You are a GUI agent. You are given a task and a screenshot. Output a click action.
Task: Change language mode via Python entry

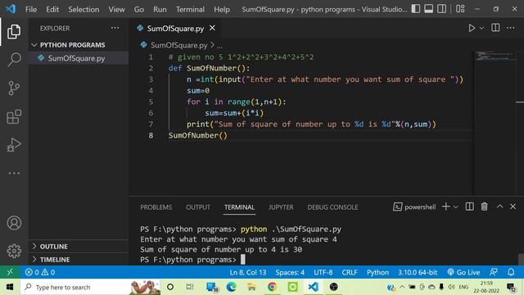(377, 272)
